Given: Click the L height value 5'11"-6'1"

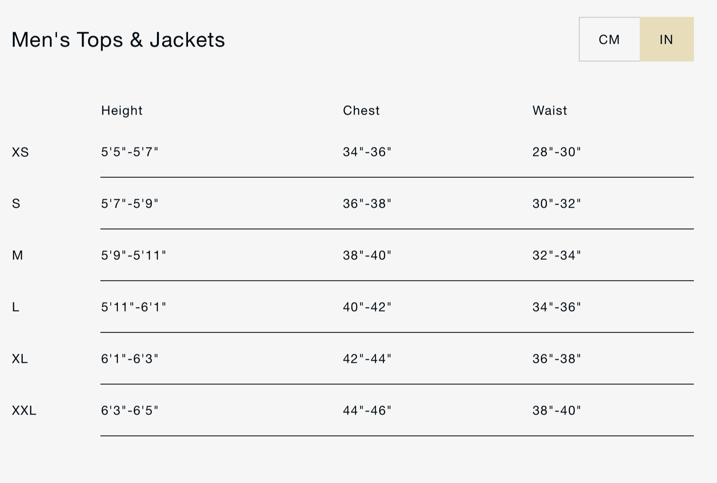Looking at the screenshot, I should pos(133,307).
